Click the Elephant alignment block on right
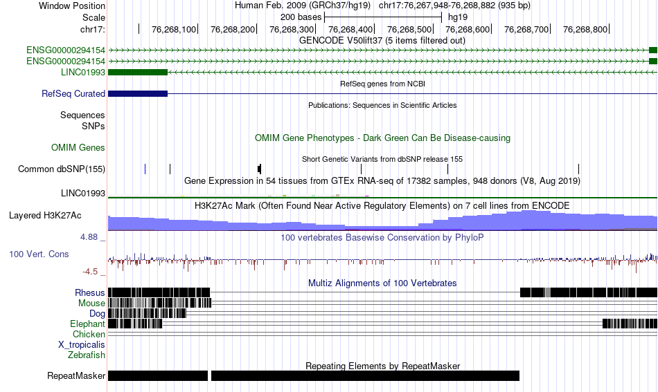658x392 pixels. coord(630,324)
